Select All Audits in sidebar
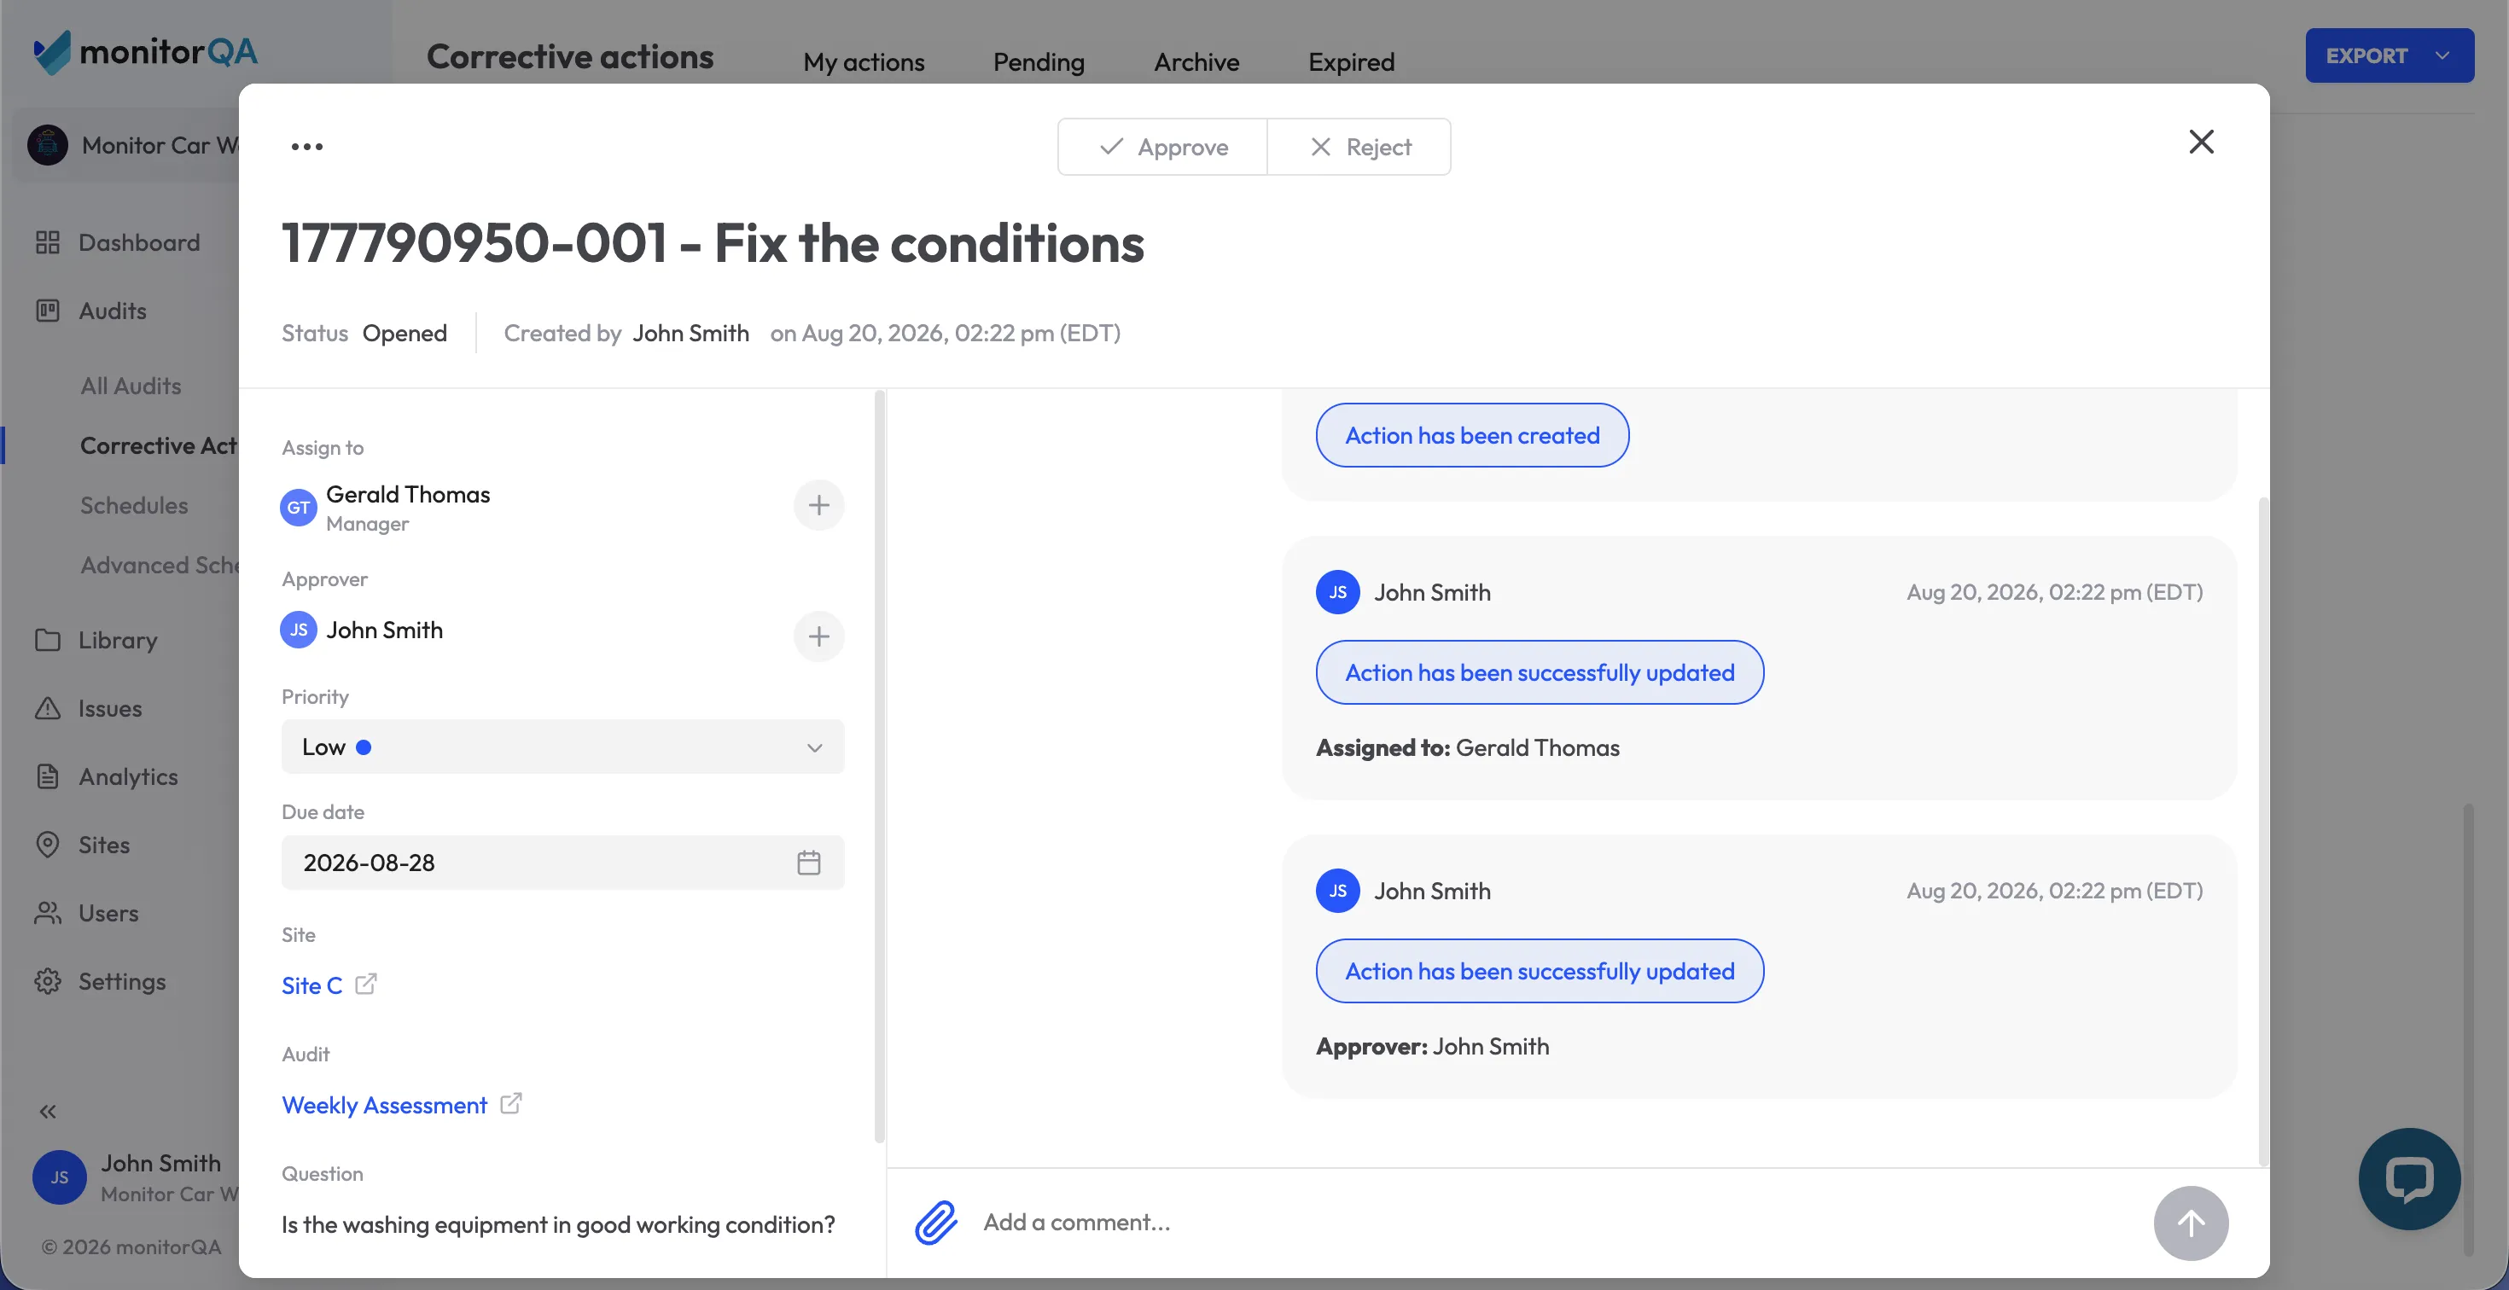Viewport: 2509px width, 1290px height. tap(131, 386)
